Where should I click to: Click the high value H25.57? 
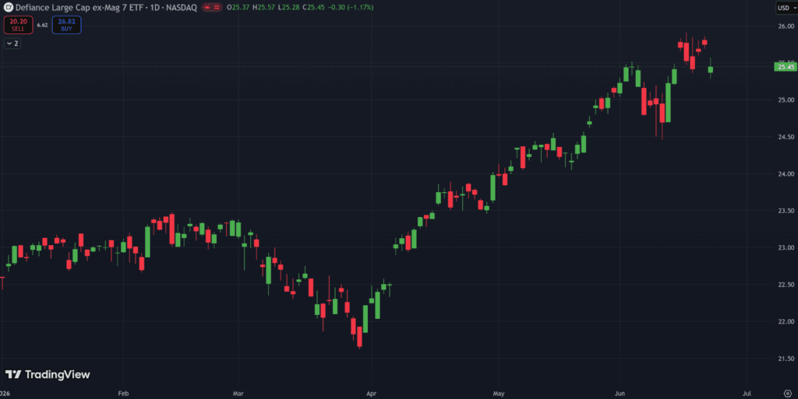263,8
